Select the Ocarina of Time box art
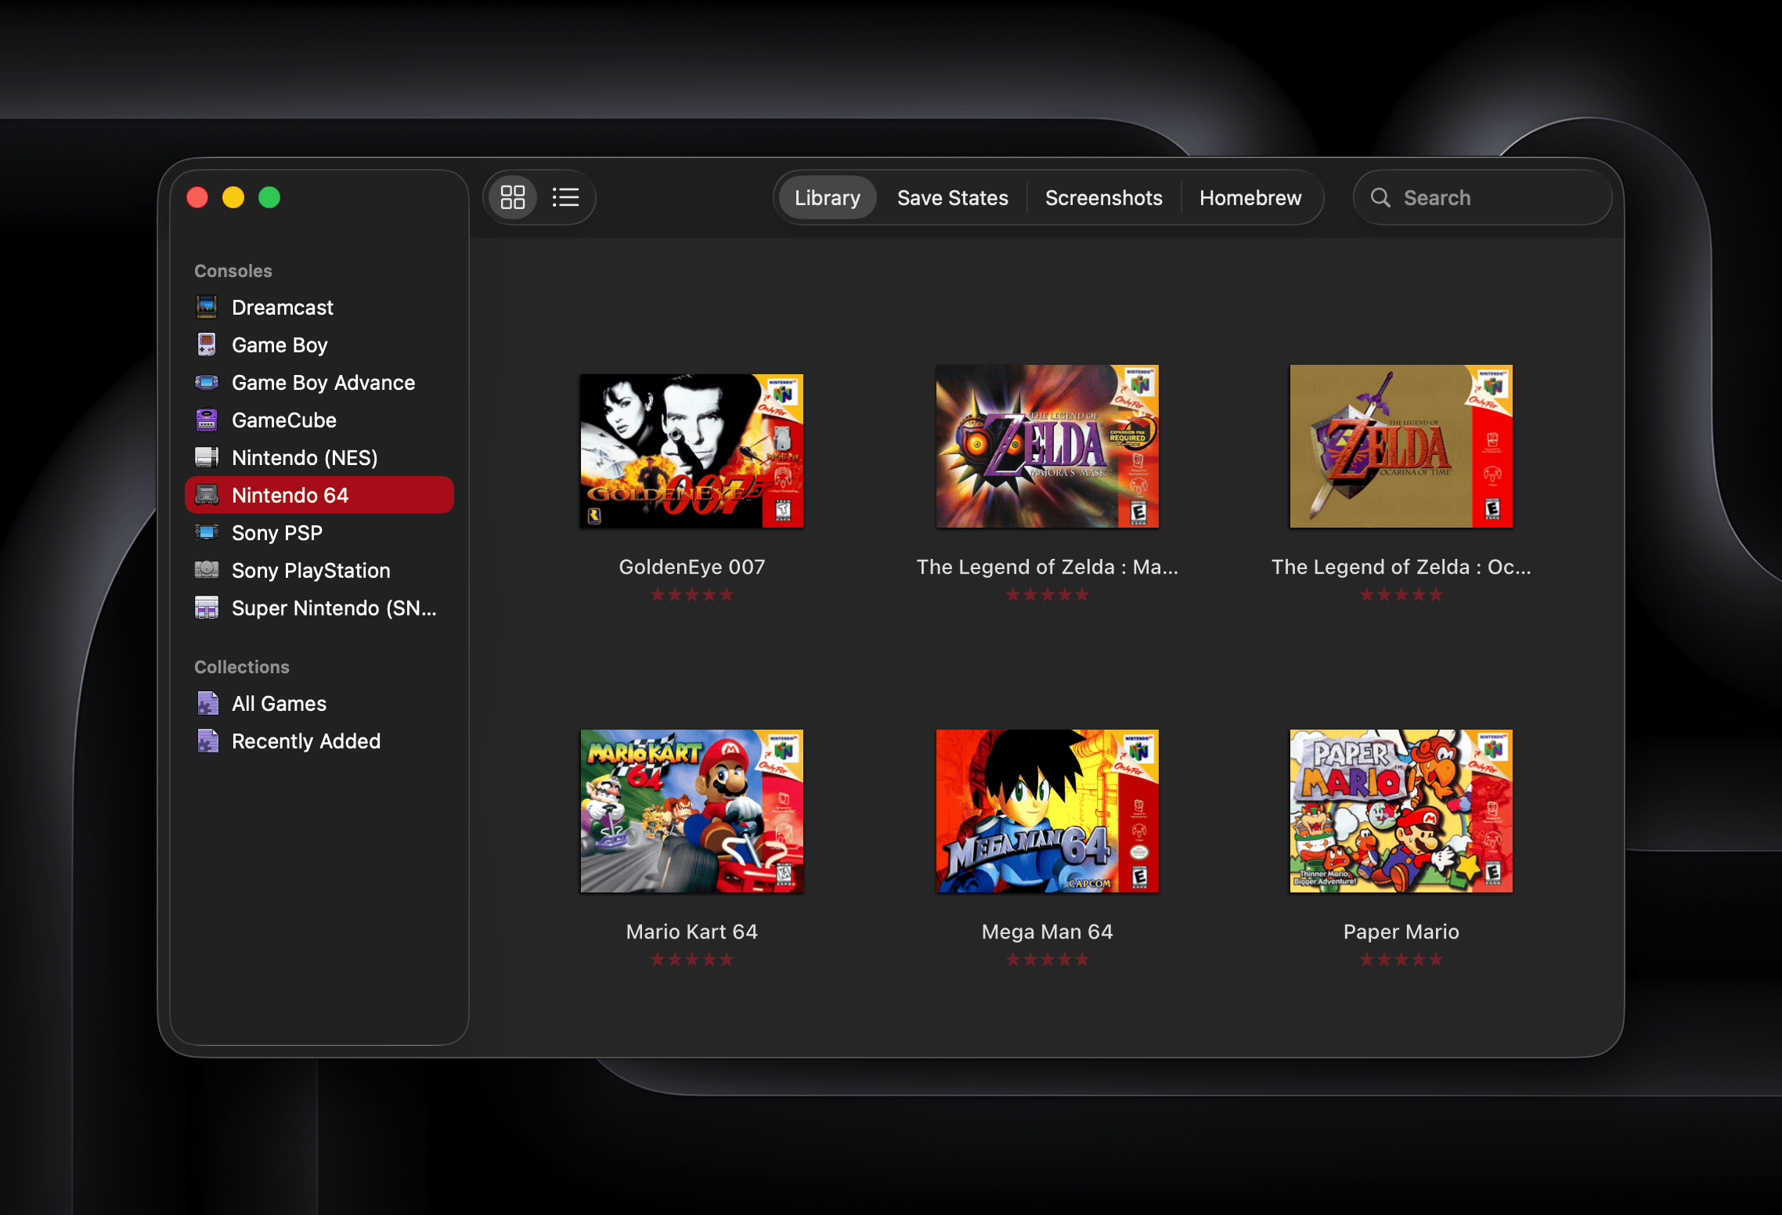This screenshot has width=1782, height=1215. pos(1401,446)
